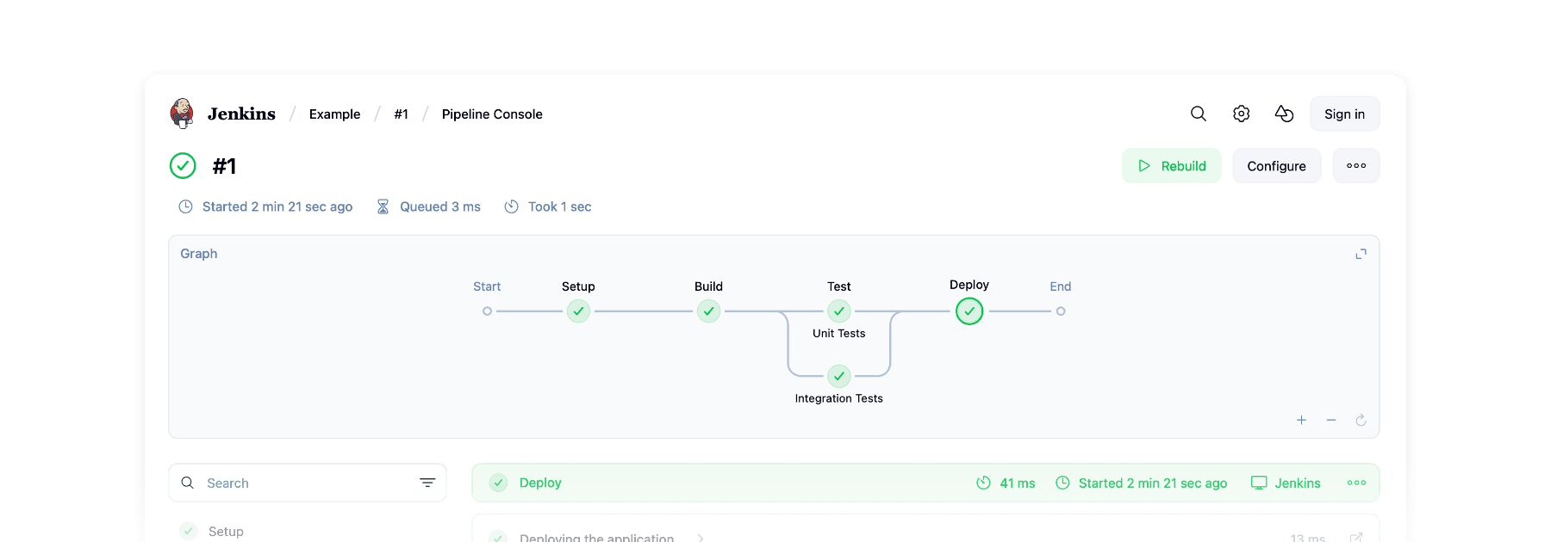The image size is (1551, 542).
Task: Click the zoom in plus icon on graph
Action: coord(1301,421)
